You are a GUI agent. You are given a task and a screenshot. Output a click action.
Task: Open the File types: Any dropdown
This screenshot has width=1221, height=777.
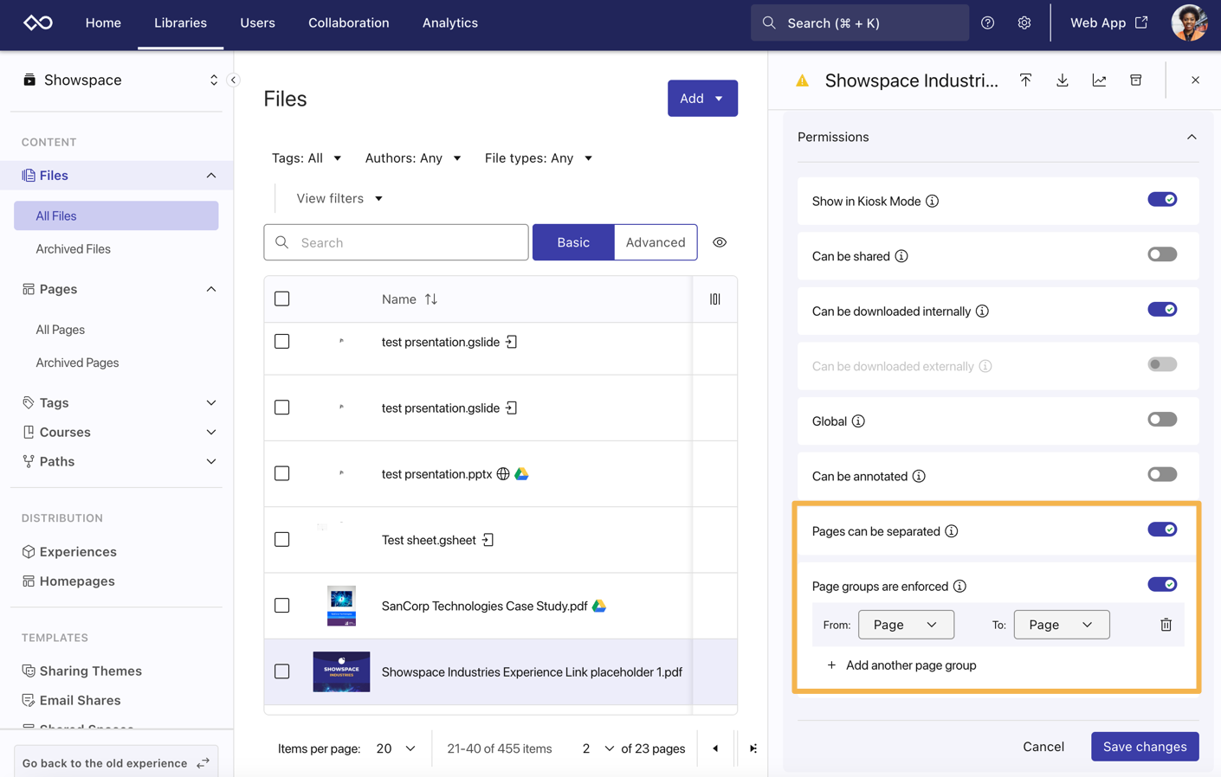(x=539, y=158)
